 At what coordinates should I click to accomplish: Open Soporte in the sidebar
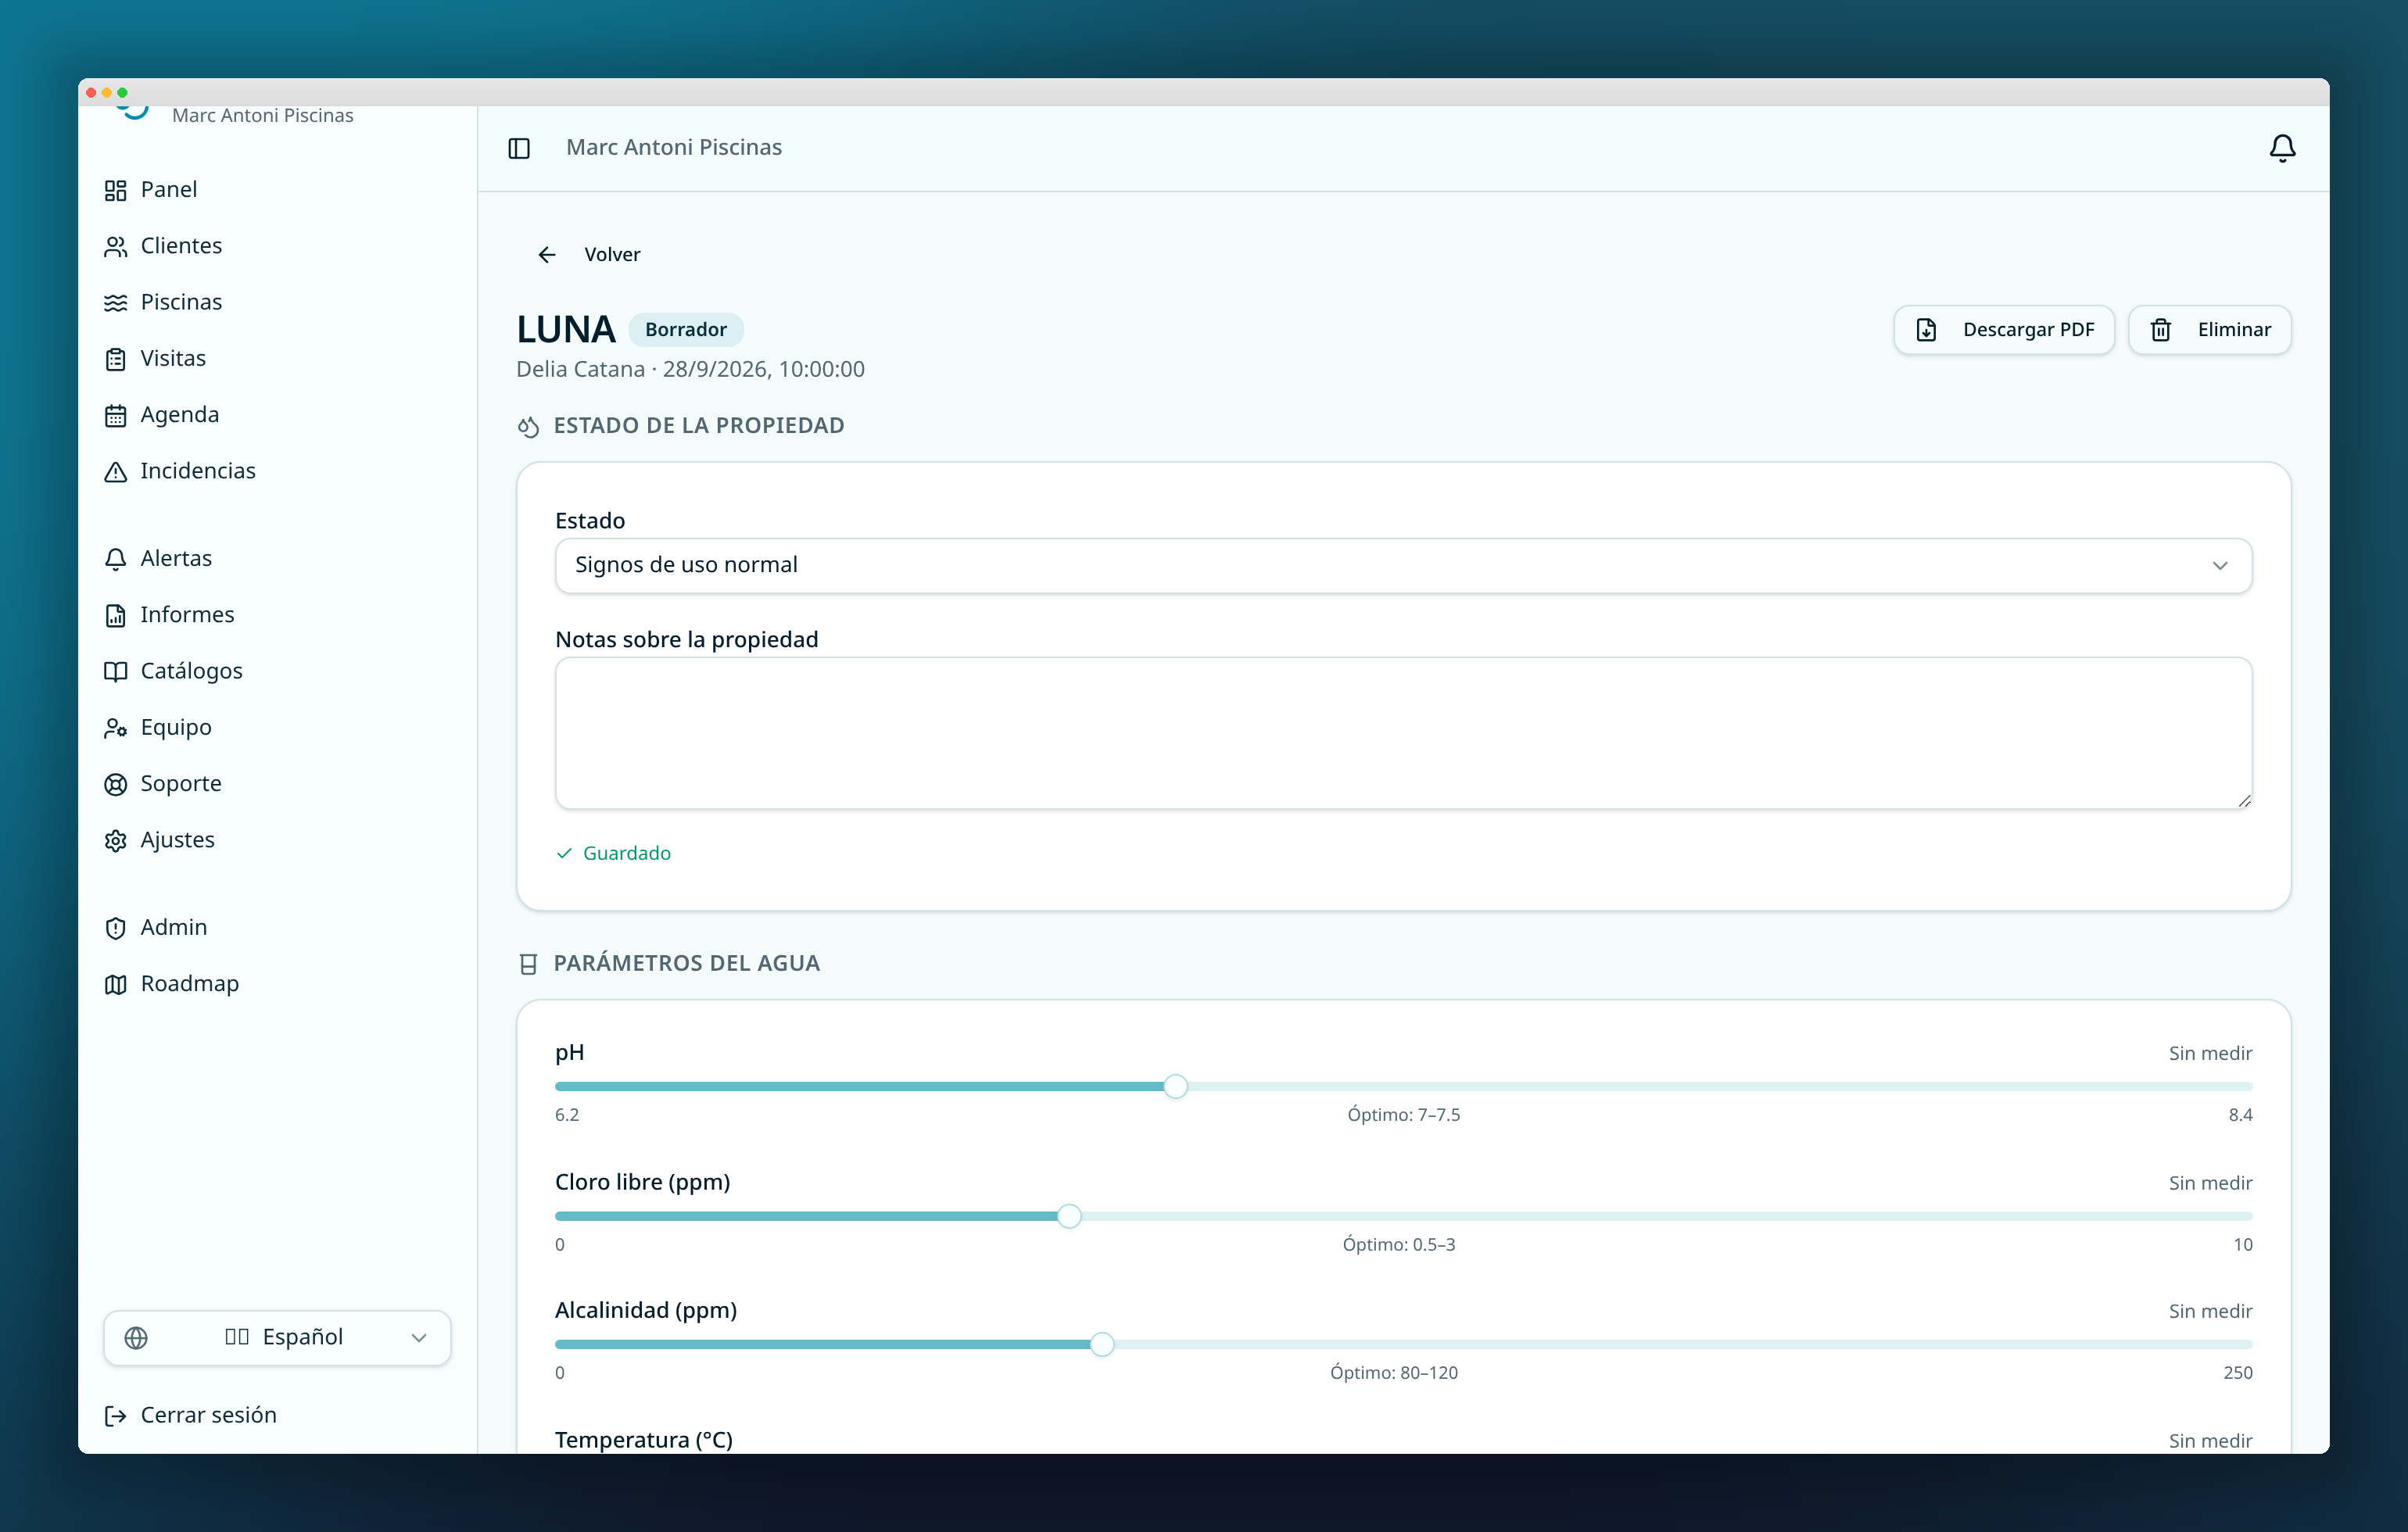(x=181, y=783)
